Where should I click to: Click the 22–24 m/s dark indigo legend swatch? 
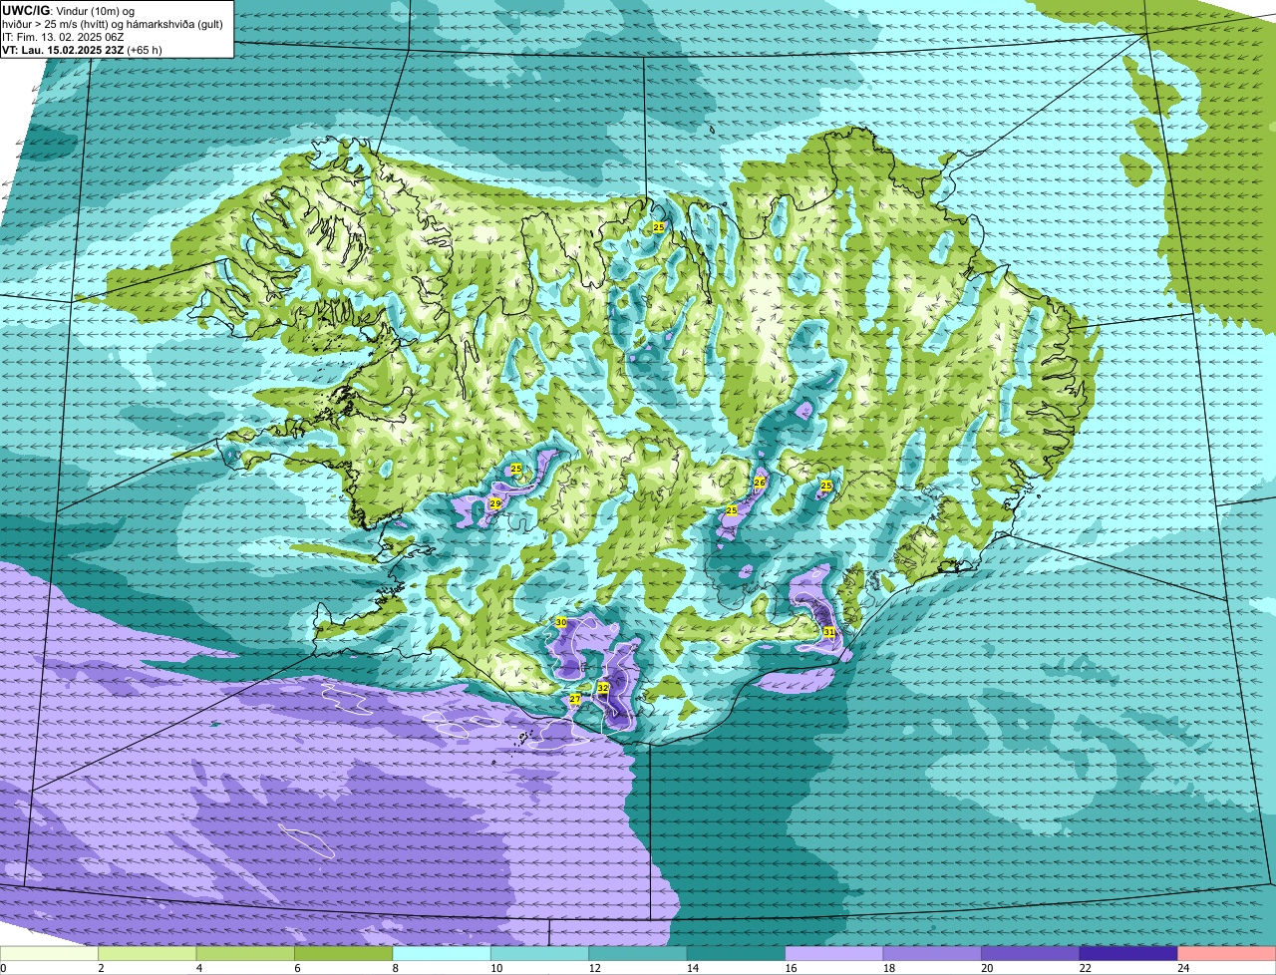tap(1128, 953)
